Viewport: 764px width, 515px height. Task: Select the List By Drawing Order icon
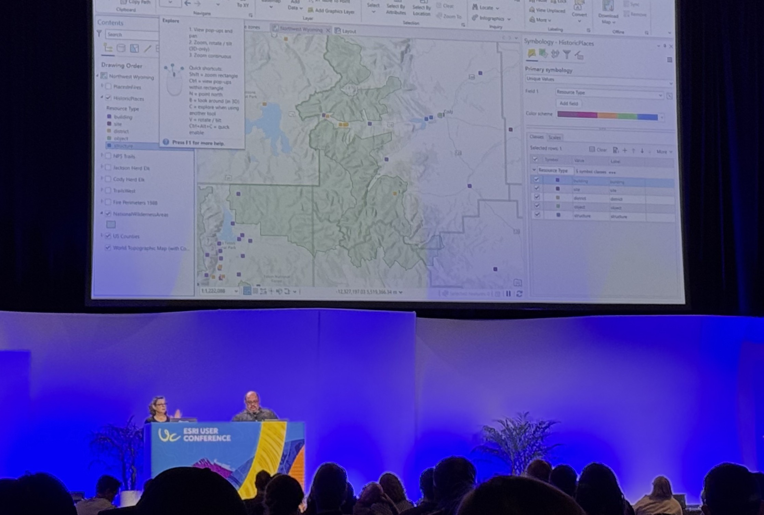click(108, 48)
